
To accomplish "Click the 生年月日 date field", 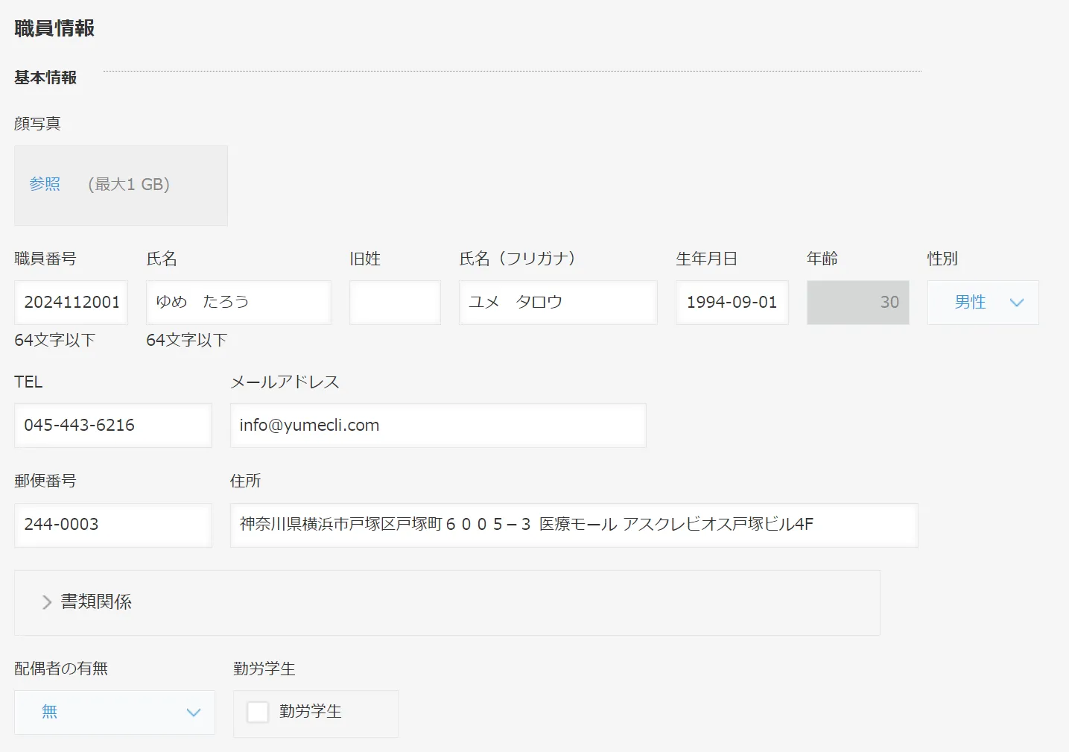I will (732, 302).
